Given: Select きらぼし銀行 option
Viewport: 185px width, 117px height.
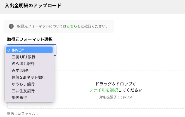Looking at the screenshot, I should [29, 64].
